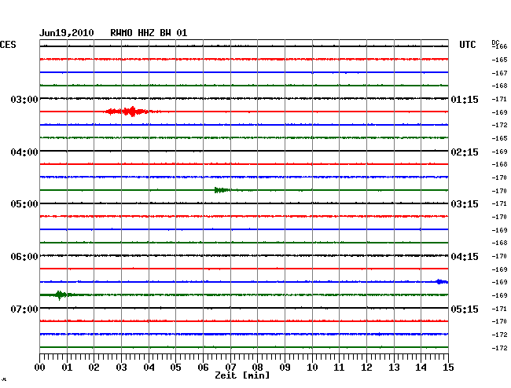This screenshot has width=511, height=388.
Task: Click the -169 value beside 02:15
Action: point(499,152)
